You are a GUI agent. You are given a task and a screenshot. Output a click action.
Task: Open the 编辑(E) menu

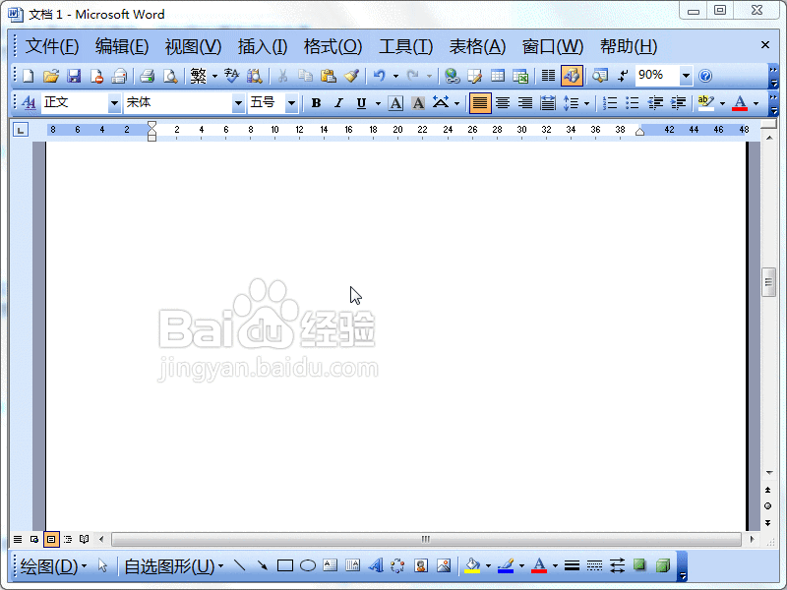[122, 46]
